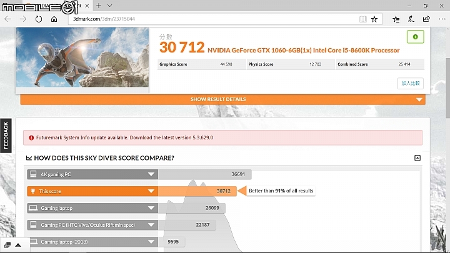Click the laptop icon on Gaming laptop (2013) row
Screen dimensions: 450x253
(34, 242)
